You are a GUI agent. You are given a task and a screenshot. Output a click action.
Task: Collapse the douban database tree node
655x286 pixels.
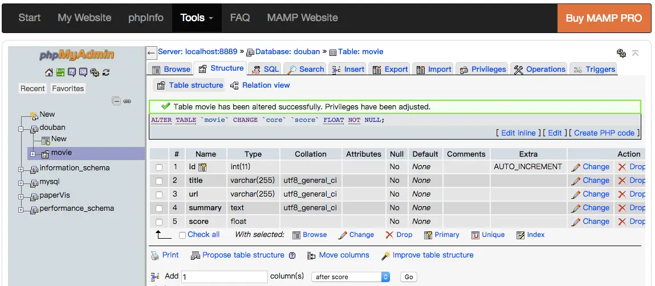pyautogui.click(x=21, y=129)
